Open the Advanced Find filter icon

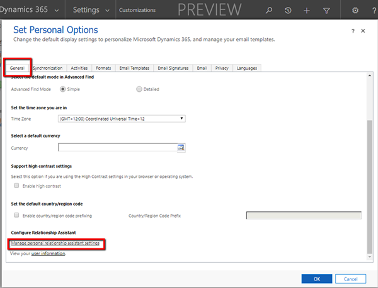click(326, 11)
